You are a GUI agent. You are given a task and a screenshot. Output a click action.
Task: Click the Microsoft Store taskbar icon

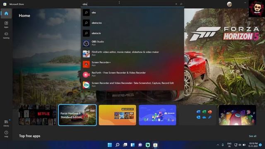tap(155, 145)
